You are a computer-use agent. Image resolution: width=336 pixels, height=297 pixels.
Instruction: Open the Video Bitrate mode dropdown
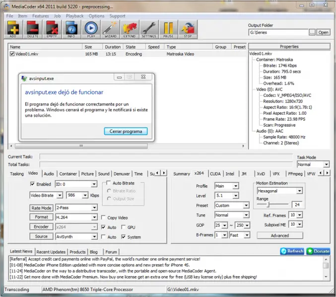coord(46,196)
